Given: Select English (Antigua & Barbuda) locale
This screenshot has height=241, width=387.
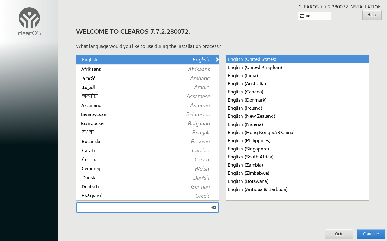Looking at the screenshot, I should click(298, 189).
